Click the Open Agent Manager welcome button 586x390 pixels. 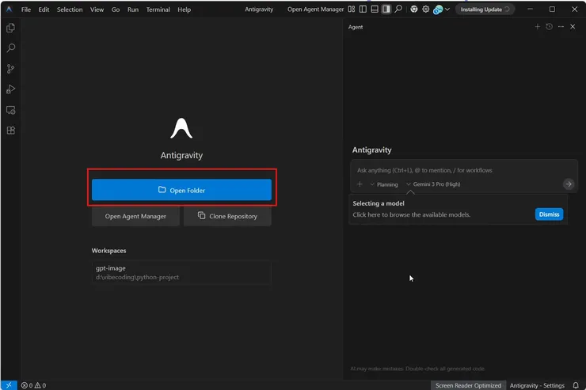pos(135,216)
